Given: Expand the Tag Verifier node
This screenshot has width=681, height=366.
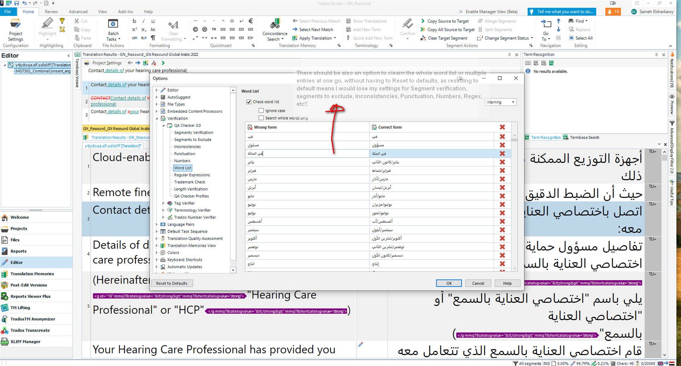Looking at the screenshot, I should [163, 203].
